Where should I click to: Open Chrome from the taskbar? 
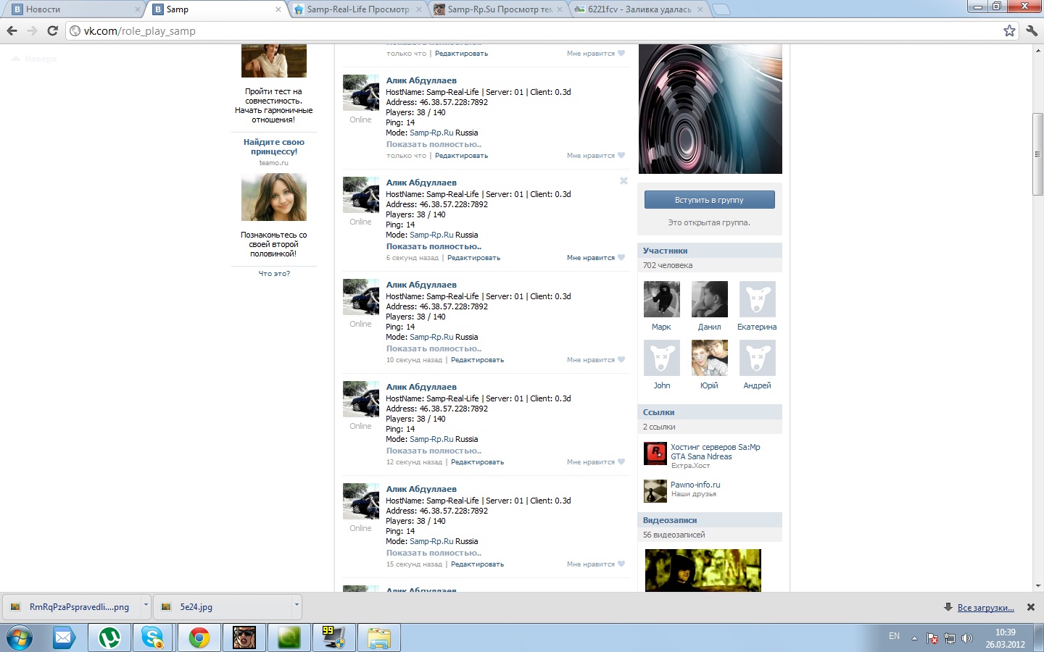(199, 638)
